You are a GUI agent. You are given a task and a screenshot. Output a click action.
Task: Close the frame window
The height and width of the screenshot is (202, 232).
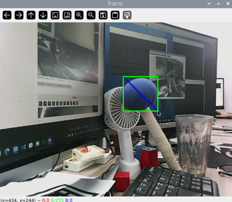[228, 4]
